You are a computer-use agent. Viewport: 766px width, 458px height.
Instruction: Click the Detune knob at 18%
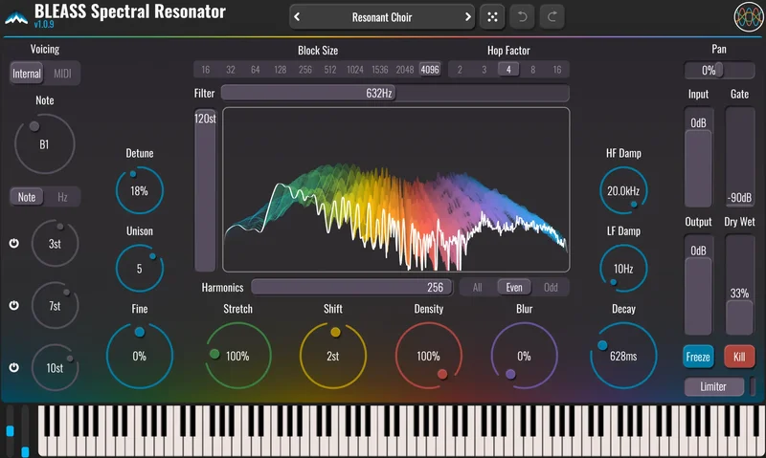(139, 190)
